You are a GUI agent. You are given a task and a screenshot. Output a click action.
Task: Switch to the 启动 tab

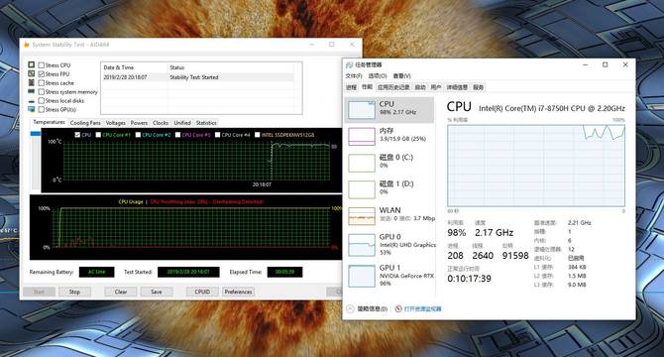420,87
